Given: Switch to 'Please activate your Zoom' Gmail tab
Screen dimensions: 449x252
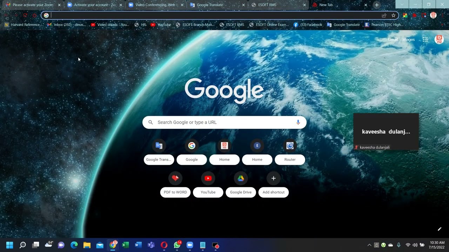Looking at the screenshot, I should pos(33,5).
